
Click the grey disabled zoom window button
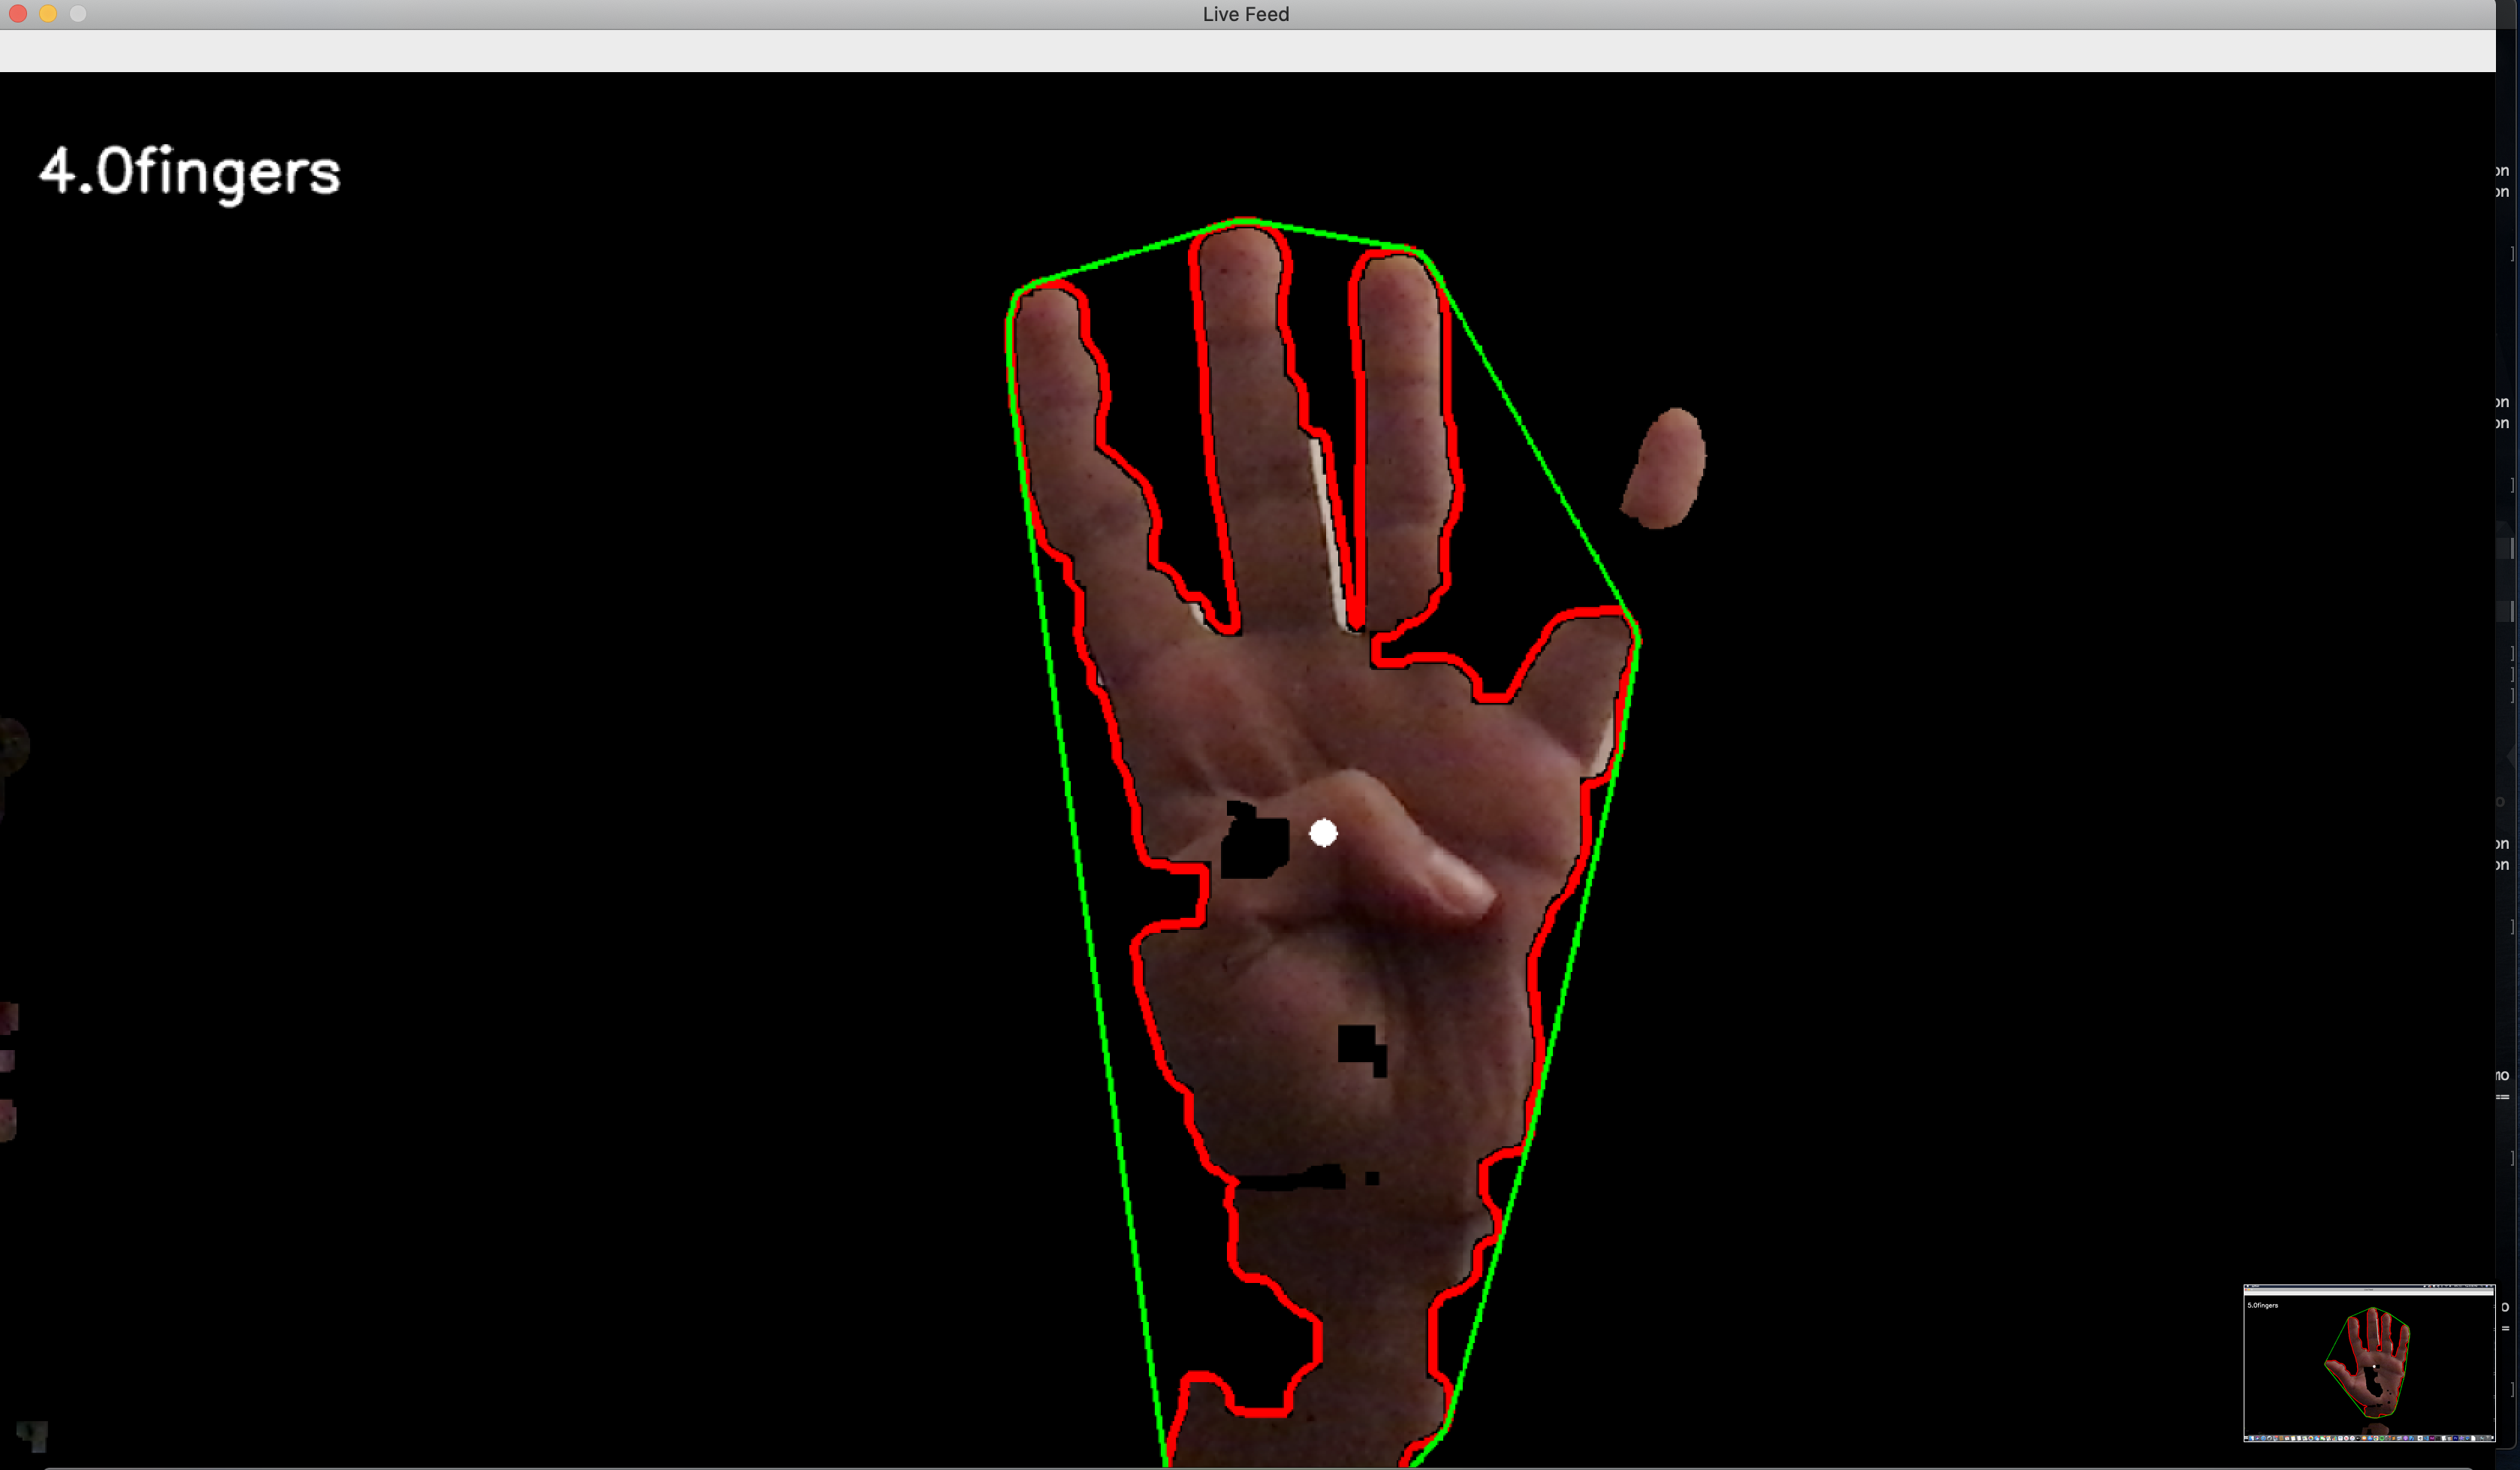78,14
